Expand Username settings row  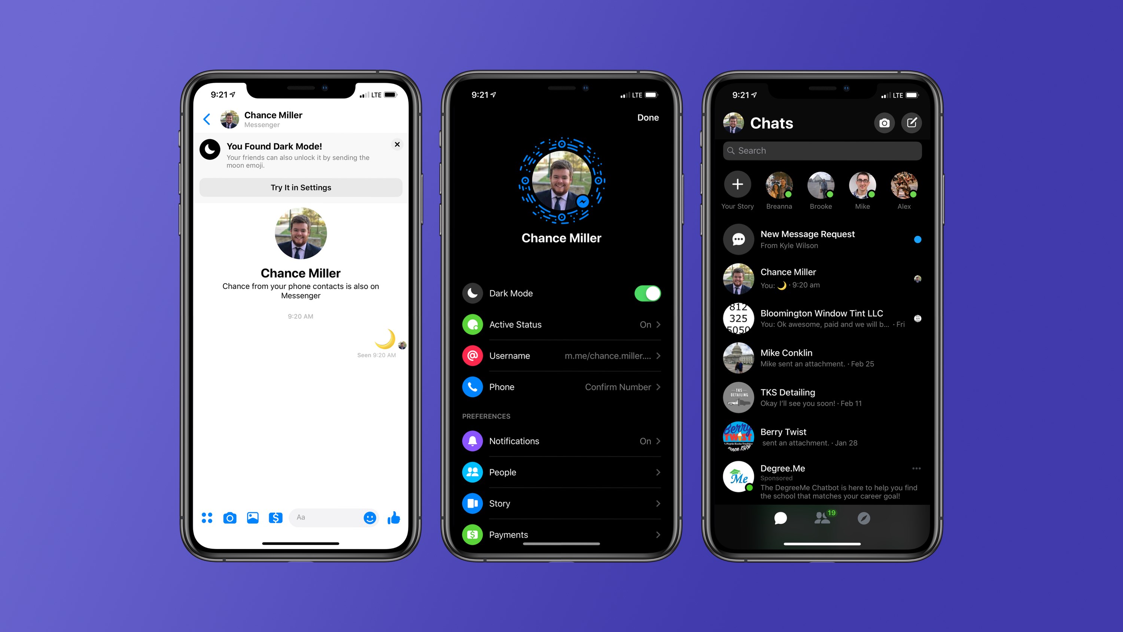pos(561,356)
